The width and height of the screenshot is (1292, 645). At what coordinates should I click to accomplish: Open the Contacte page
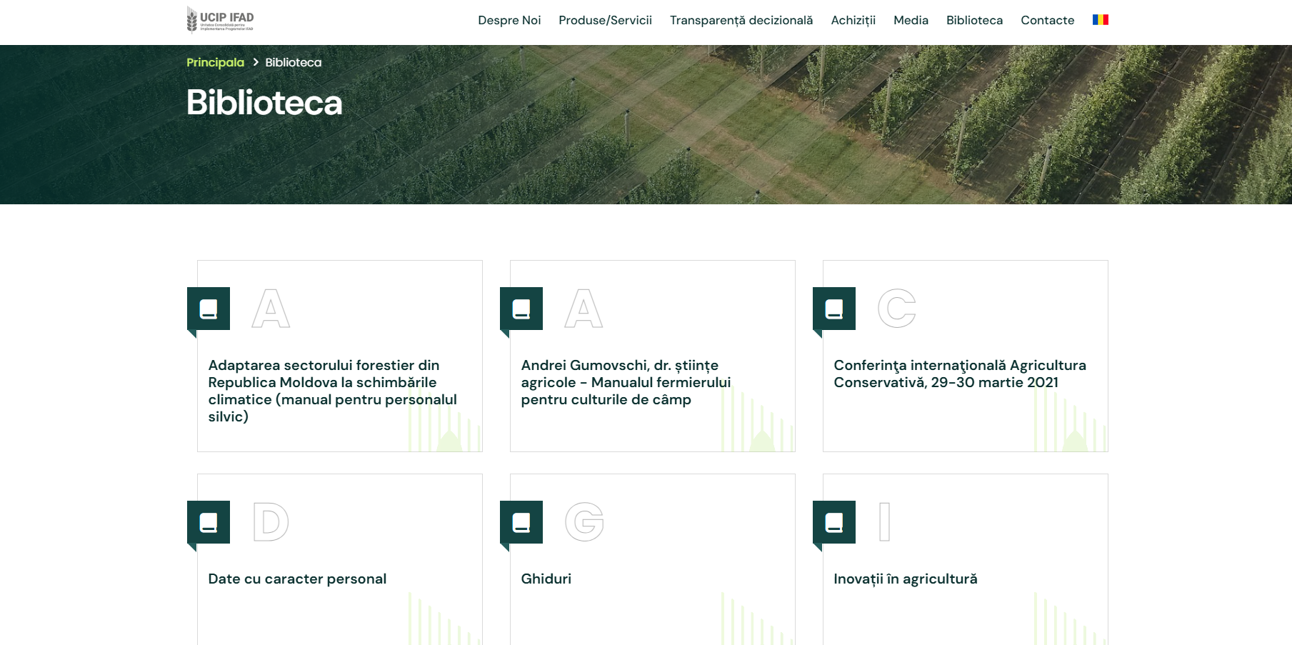click(x=1047, y=20)
